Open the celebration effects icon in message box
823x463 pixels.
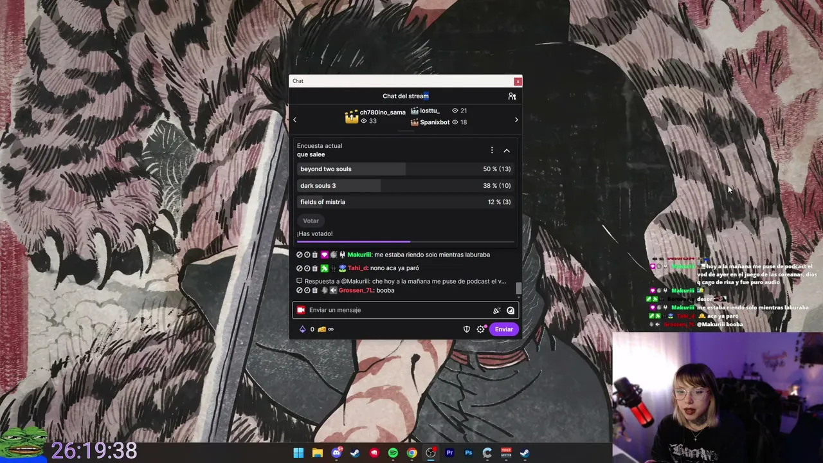496,310
